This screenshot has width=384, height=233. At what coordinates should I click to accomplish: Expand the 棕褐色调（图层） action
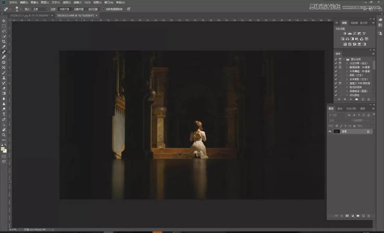click(x=347, y=91)
